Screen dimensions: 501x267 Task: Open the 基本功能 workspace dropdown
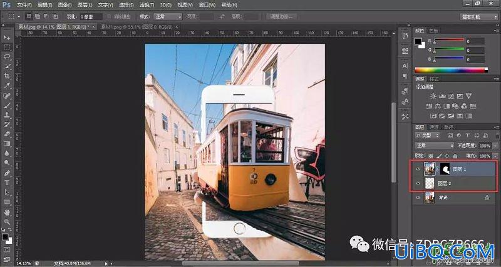click(x=479, y=17)
